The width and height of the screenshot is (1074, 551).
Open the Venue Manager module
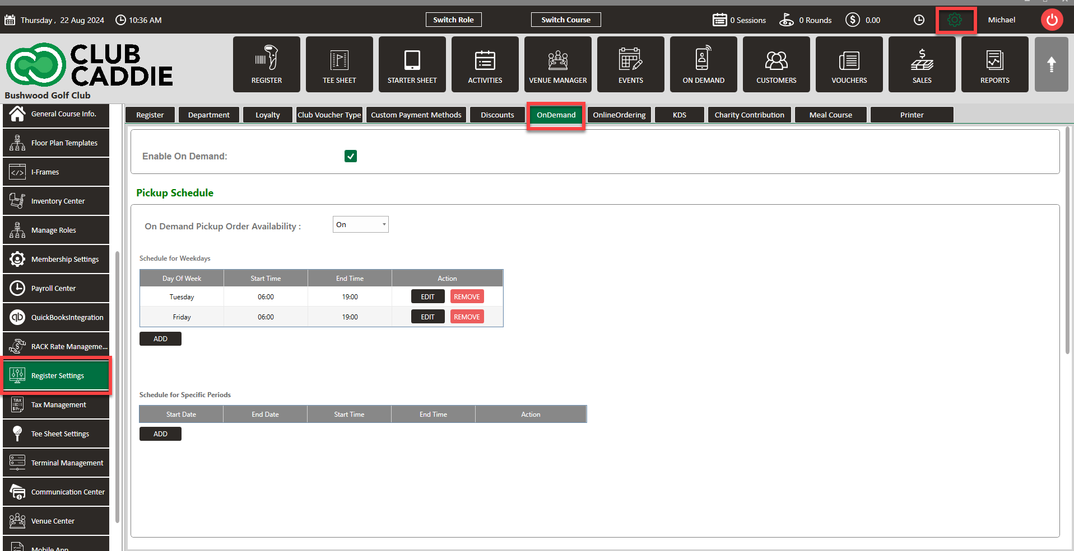[x=558, y=64]
